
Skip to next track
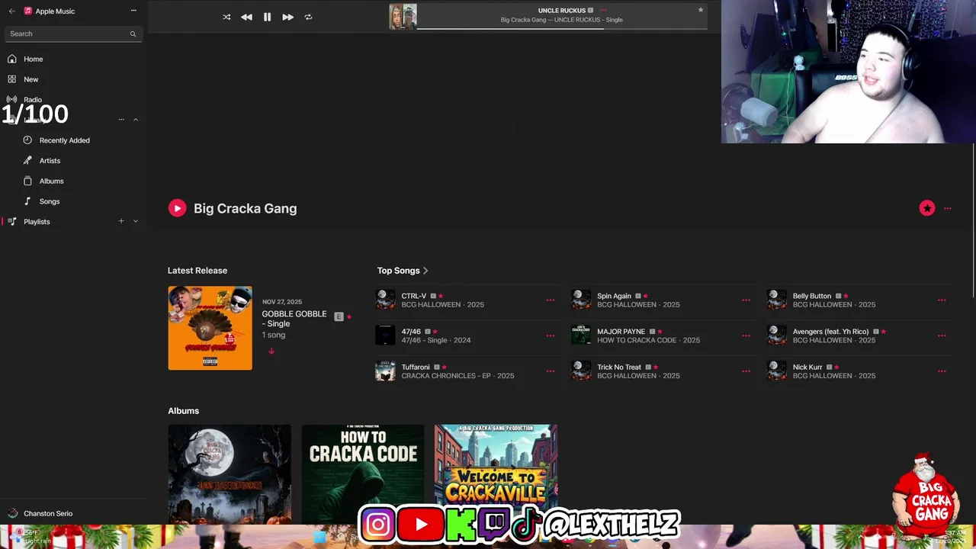pos(287,17)
